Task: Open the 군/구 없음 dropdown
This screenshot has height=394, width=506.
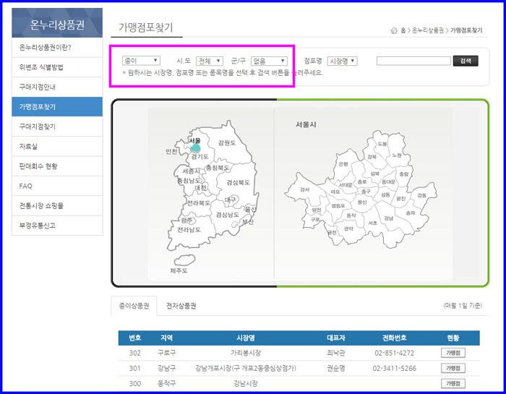Action: 269,61
